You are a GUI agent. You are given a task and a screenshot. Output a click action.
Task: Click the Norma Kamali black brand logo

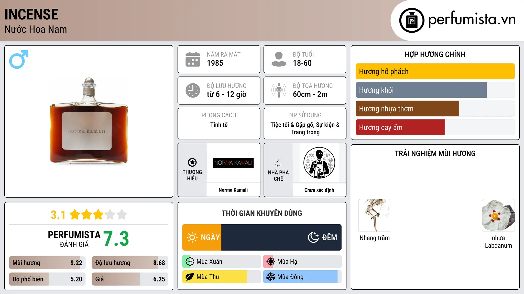point(233,163)
